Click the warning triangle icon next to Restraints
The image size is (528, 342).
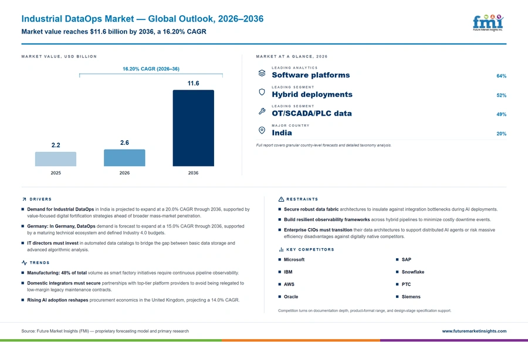coord(281,199)
